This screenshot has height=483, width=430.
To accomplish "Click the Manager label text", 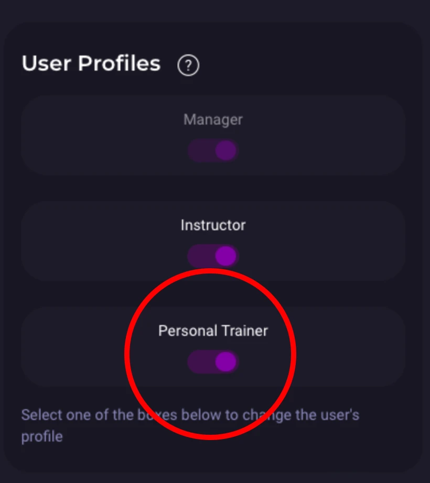I will 213,119.
